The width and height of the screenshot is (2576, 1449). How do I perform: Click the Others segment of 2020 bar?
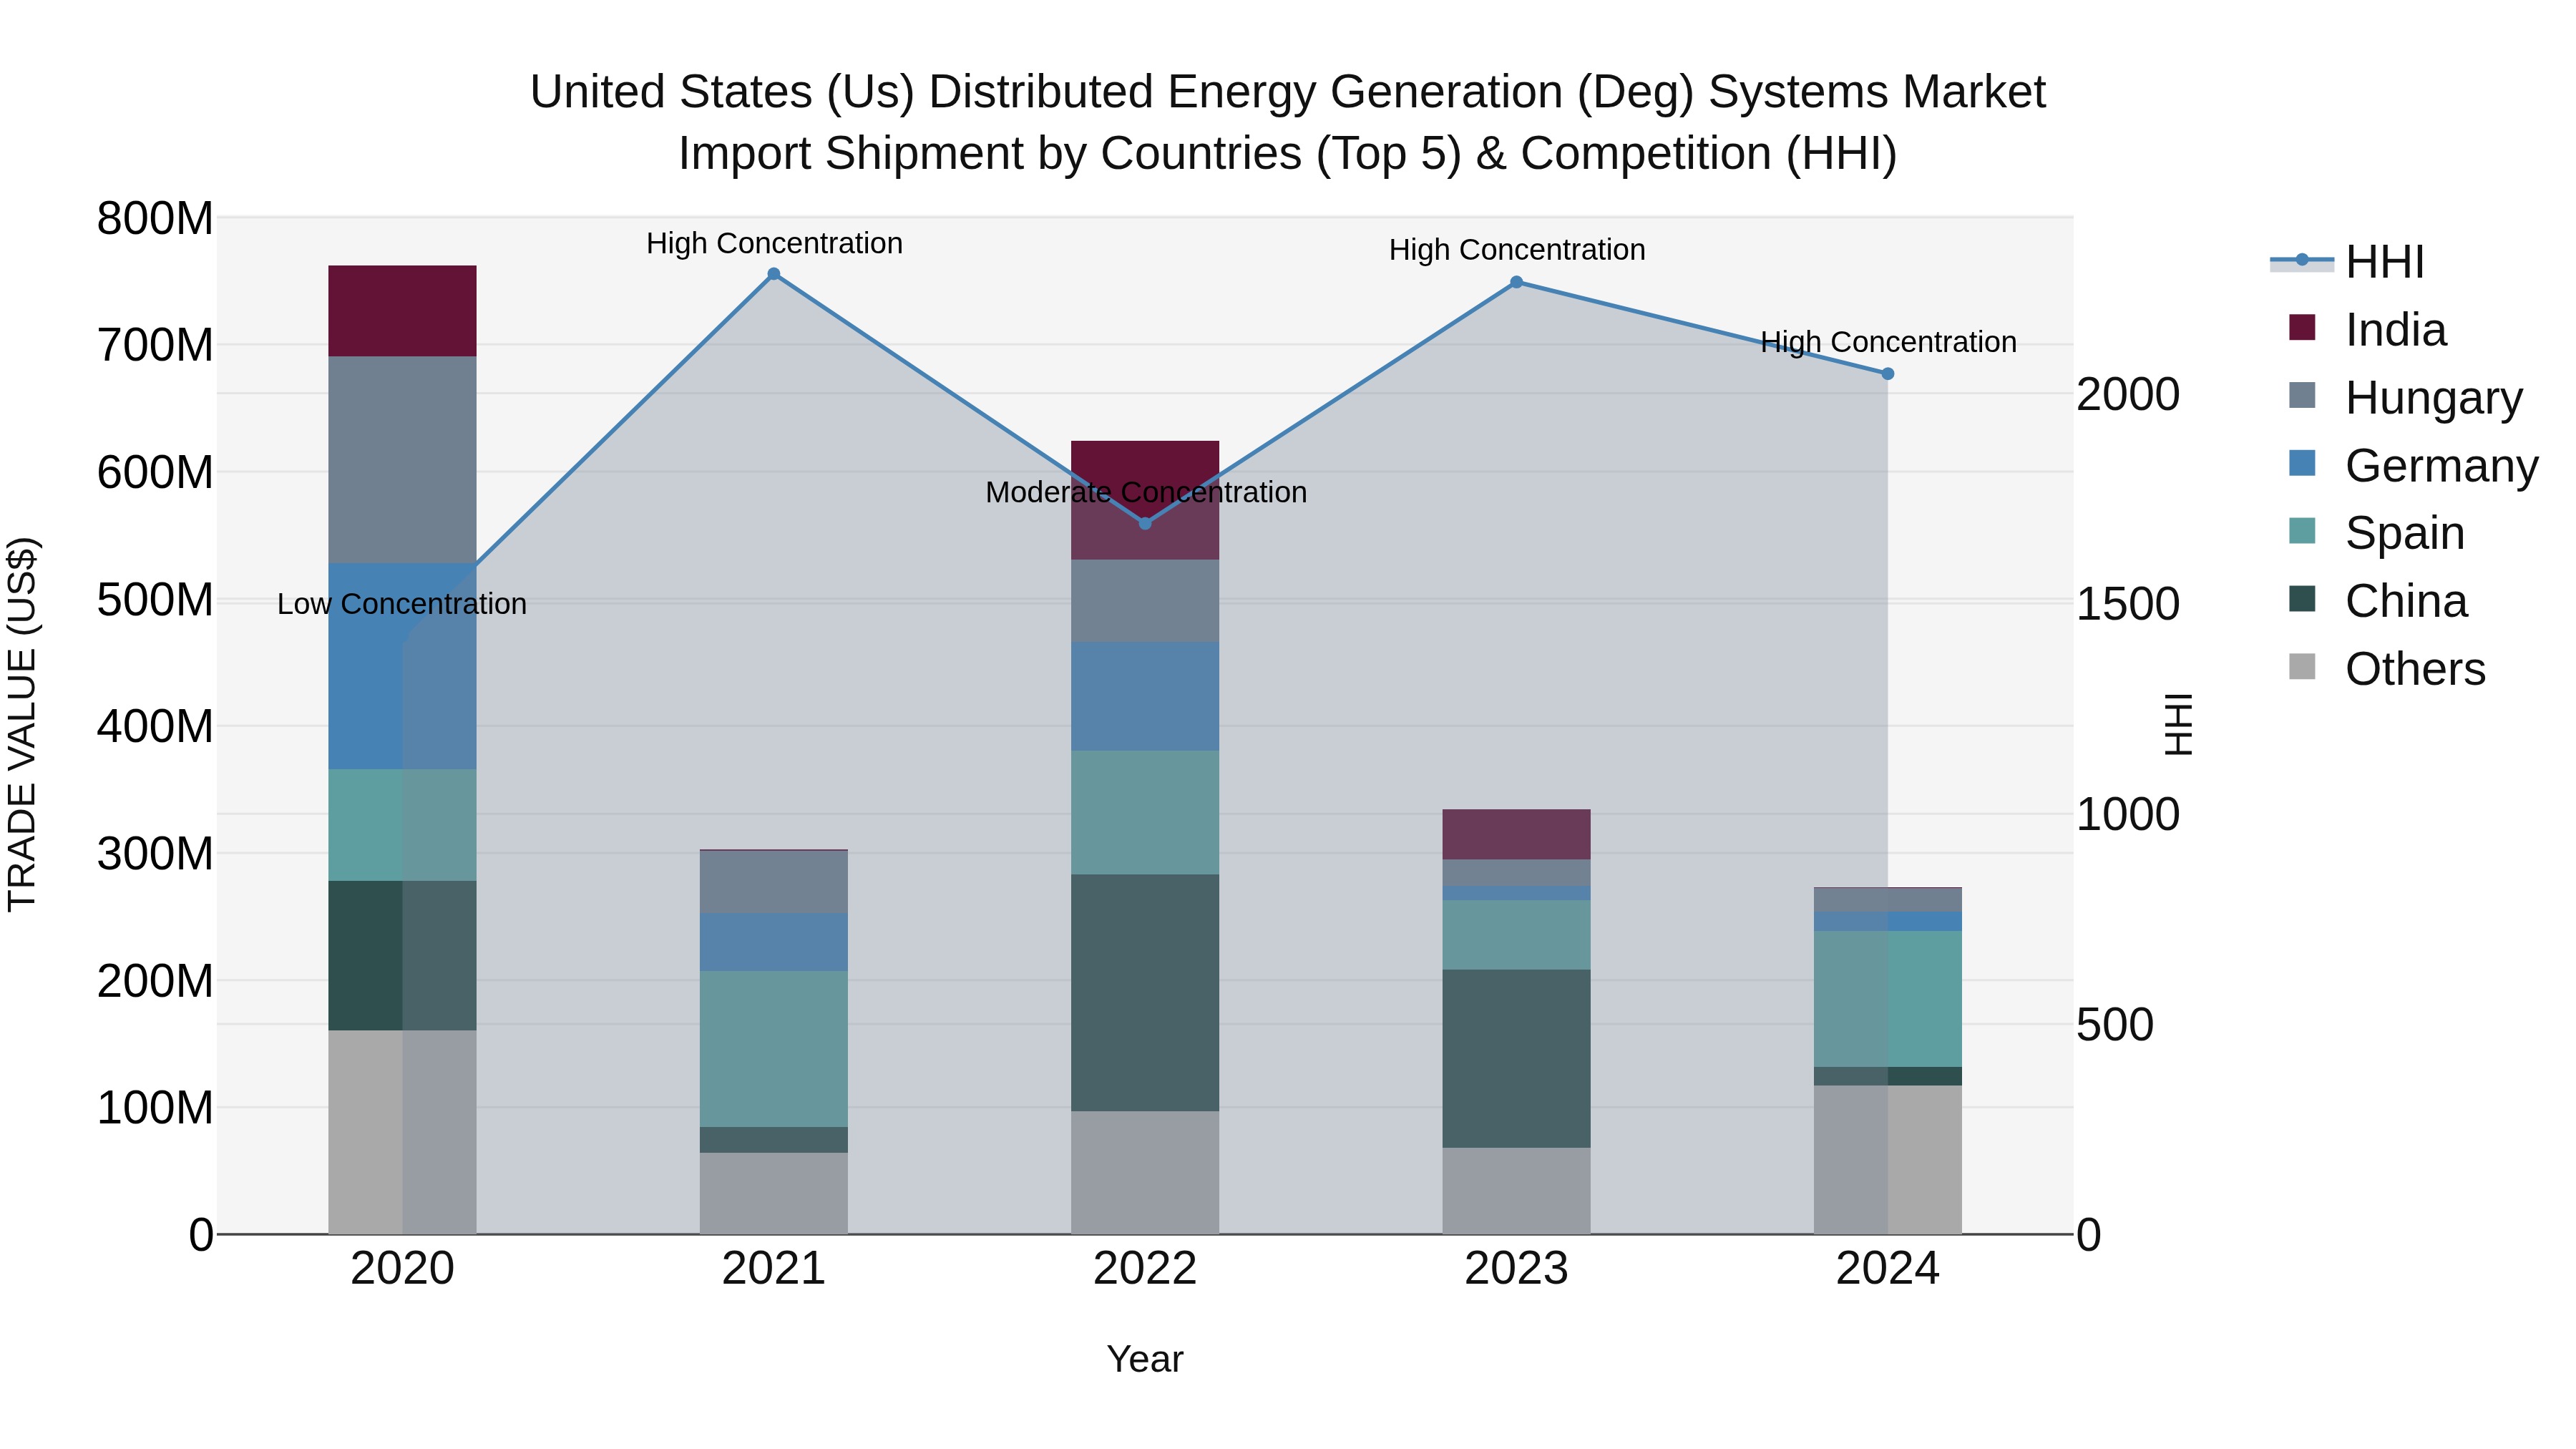pos(402,1132)
